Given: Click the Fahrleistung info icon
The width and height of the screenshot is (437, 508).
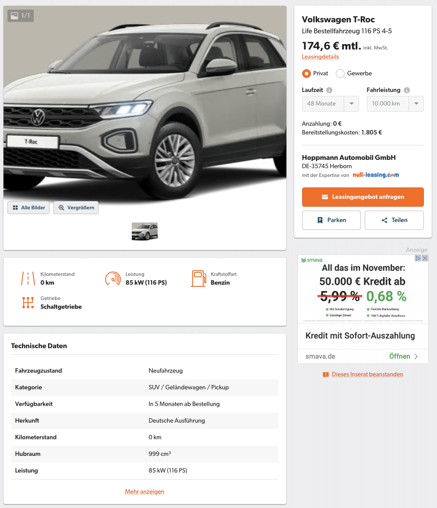Looking at the screenshot, I should click(x=406, y=90).
